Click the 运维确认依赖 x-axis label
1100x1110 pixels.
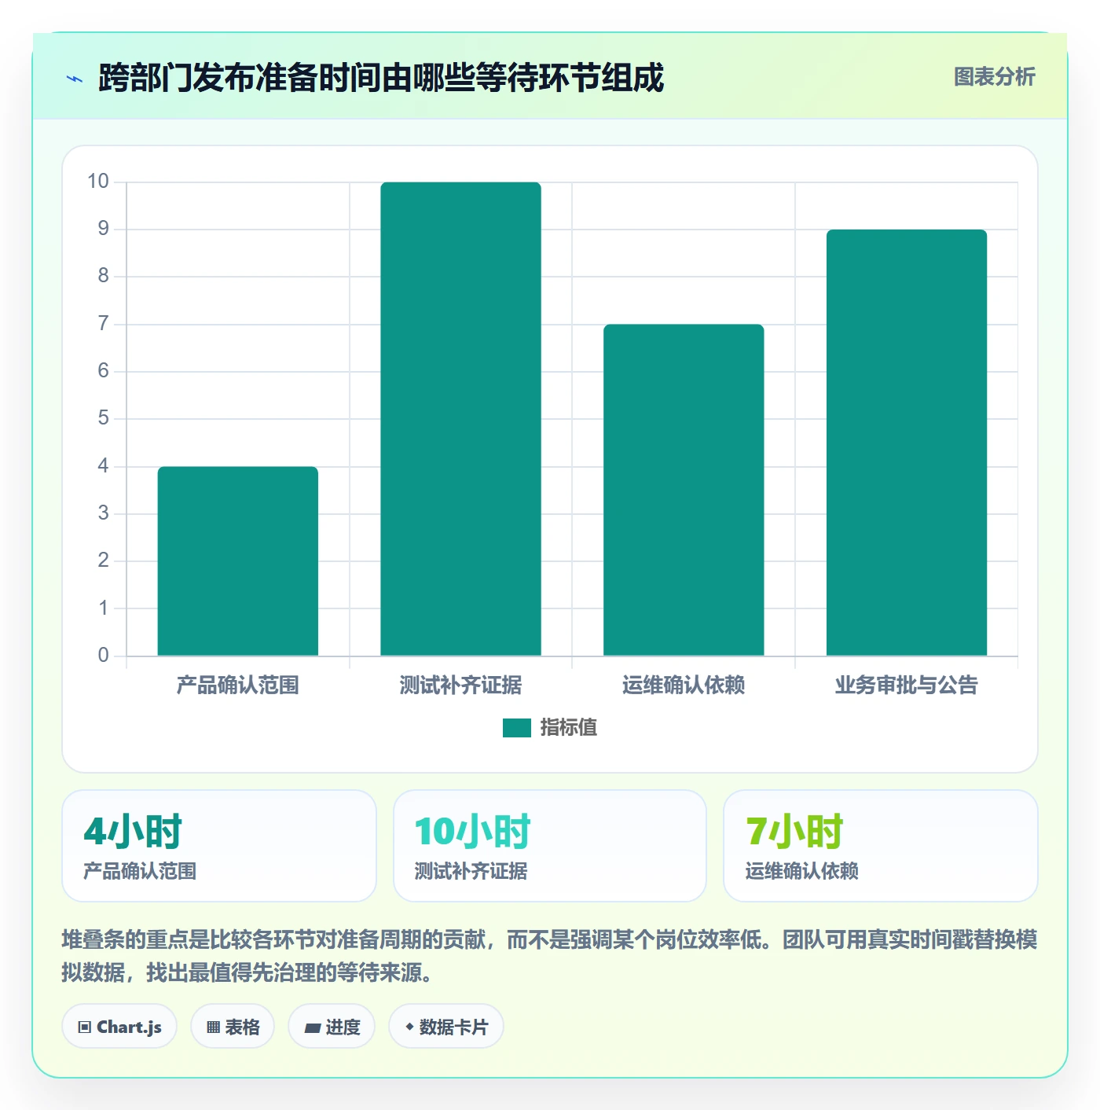684,685
